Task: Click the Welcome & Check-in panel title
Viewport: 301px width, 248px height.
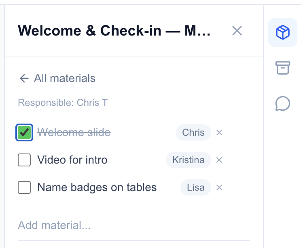Action: [114, 31]
